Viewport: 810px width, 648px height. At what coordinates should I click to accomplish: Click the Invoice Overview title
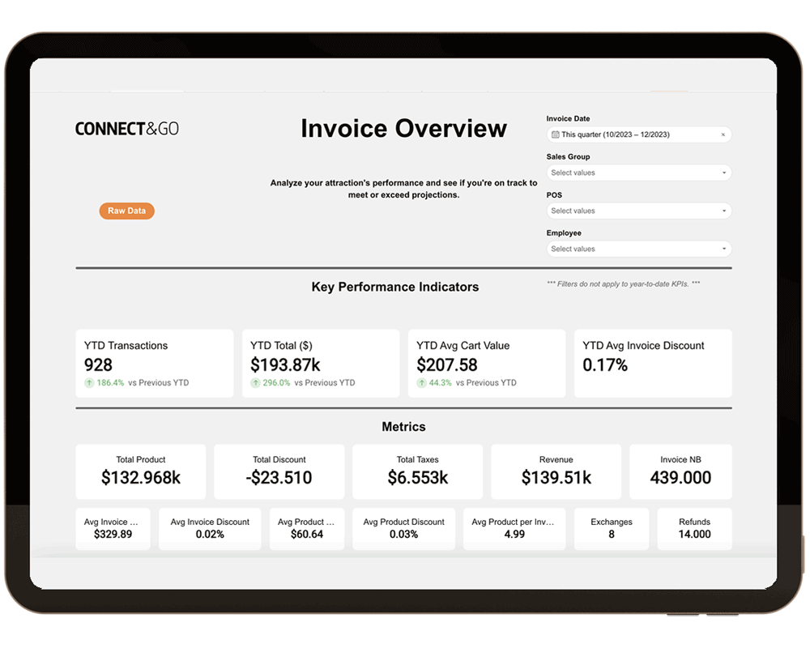(x=403, y=128)
